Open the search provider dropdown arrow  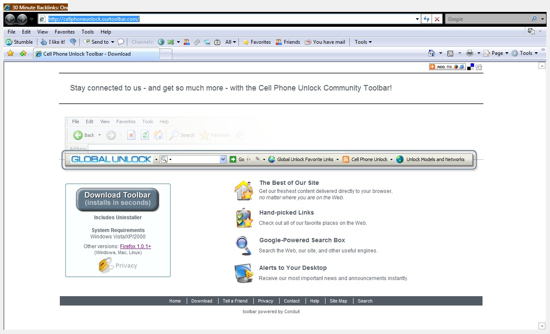pyautogui.click(x=543, y=19)
